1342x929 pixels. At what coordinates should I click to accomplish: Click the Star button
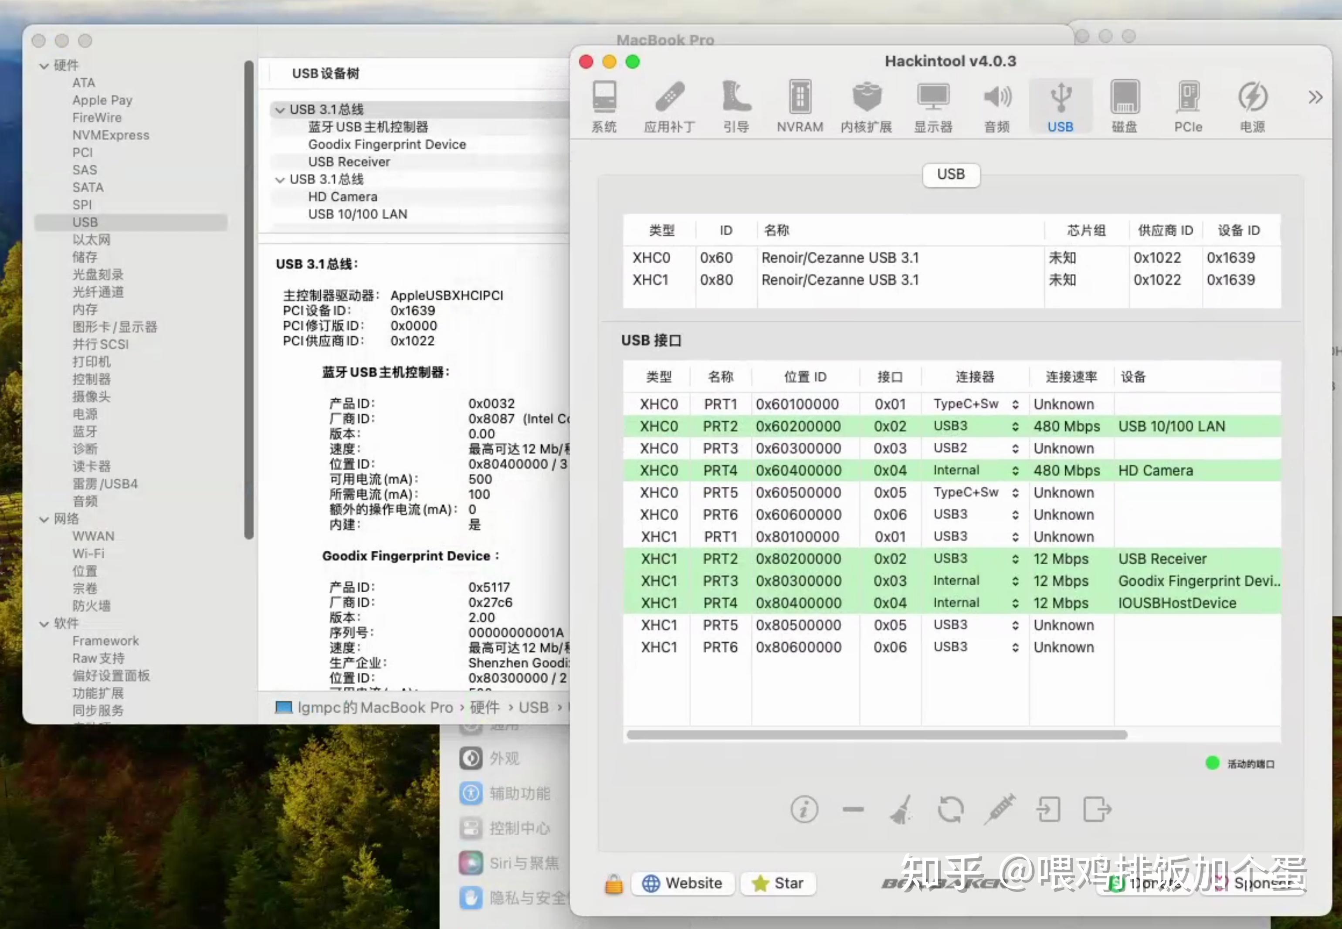[778, 883]
